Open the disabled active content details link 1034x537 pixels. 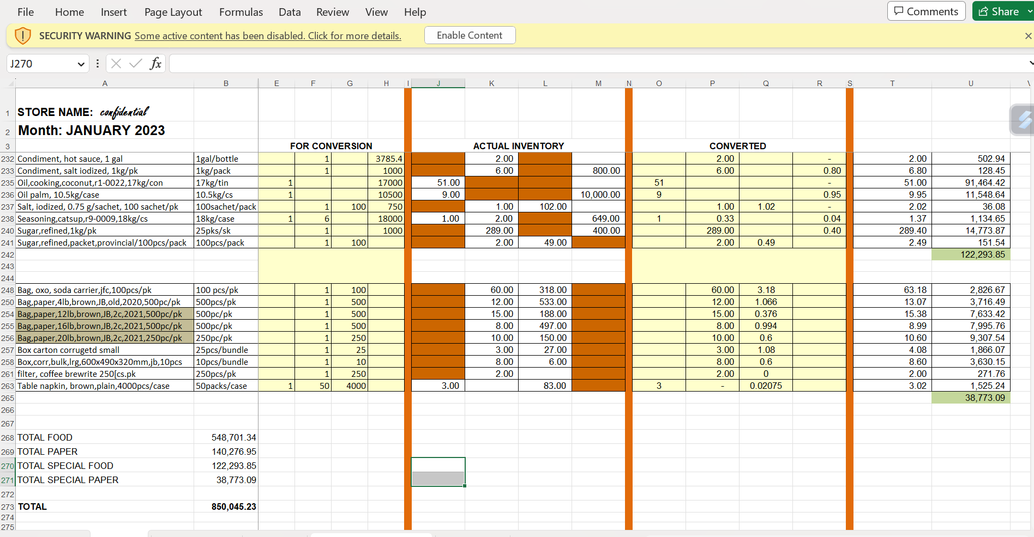(268, 36)
